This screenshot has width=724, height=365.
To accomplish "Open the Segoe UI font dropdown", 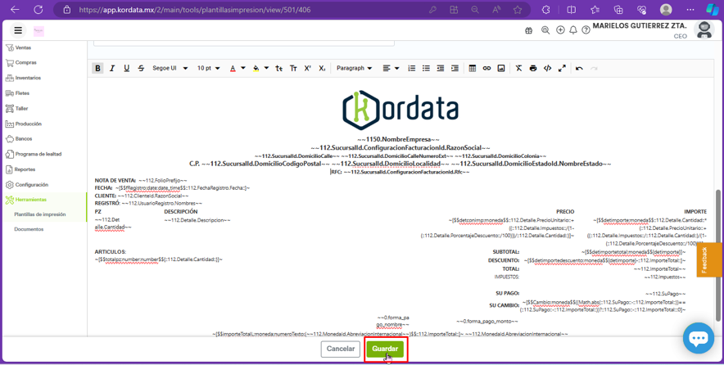I will pos(170,69).
